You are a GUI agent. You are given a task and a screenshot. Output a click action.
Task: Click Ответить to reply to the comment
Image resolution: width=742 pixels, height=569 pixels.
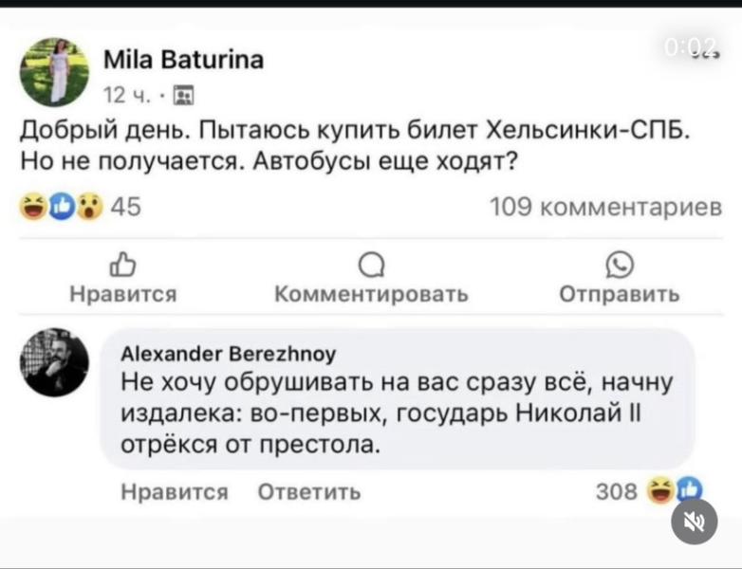tap(310, 491)
